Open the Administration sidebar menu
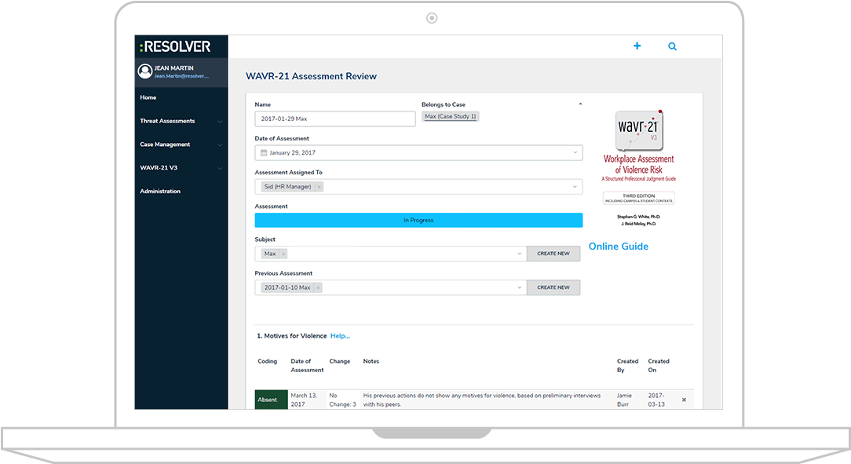 pyautogui.click(x=161, y=191)
